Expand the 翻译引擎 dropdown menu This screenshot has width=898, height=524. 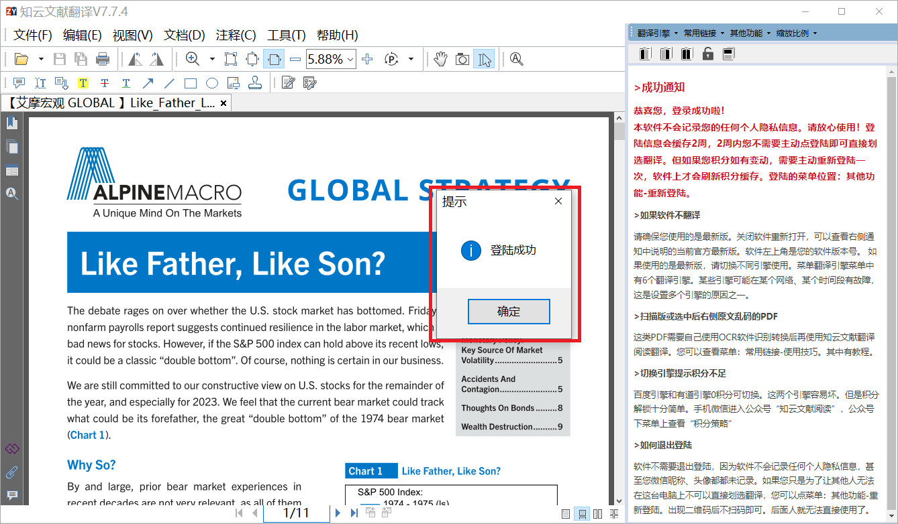tap(658, 33)
